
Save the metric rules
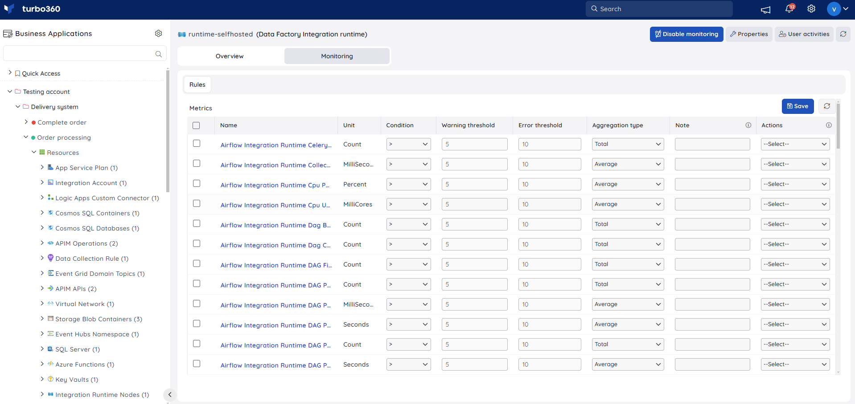click(797, 106)
